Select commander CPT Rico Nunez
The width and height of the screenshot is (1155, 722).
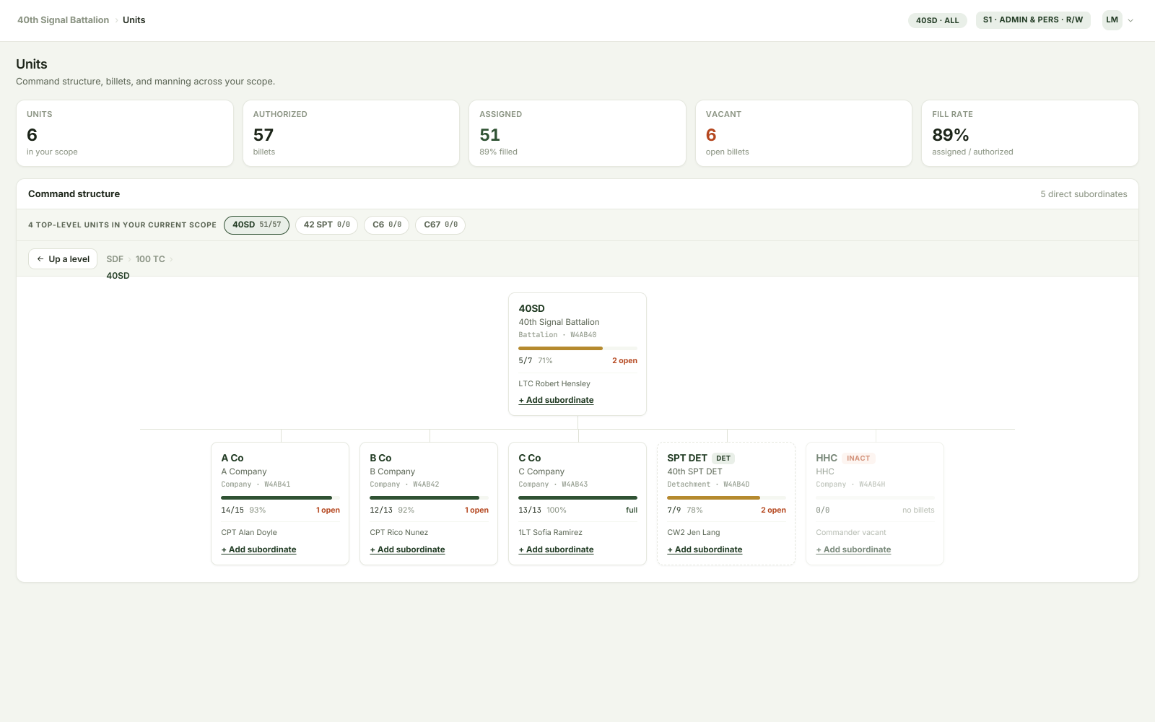click(398, 533)
